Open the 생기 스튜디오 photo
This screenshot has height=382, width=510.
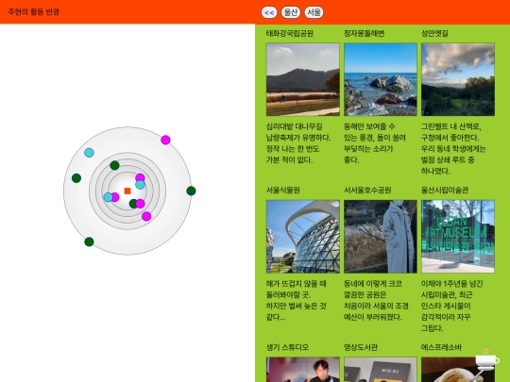[x=303, y=370]
